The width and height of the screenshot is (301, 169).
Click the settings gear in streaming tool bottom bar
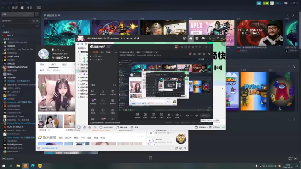point(196,116)
